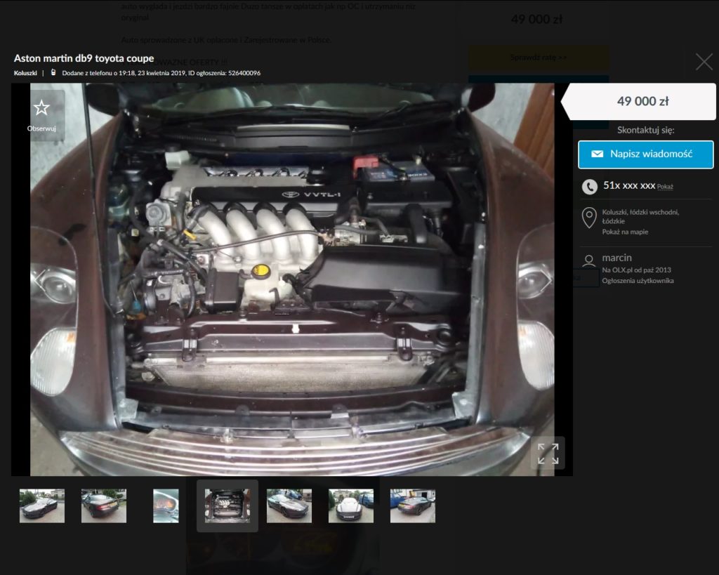Image resolution: width=719 pixels, height=575 pixels.
Task: Click the Aston martin db9 toyota coupe title
Action: [84, 58]
